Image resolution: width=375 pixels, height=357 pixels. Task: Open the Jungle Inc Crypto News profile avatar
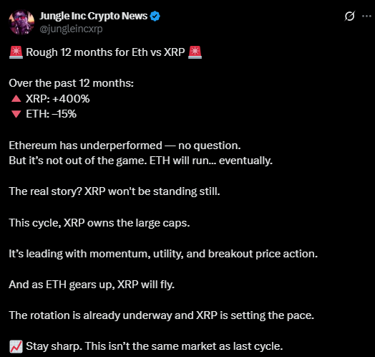tap(21, 22)
